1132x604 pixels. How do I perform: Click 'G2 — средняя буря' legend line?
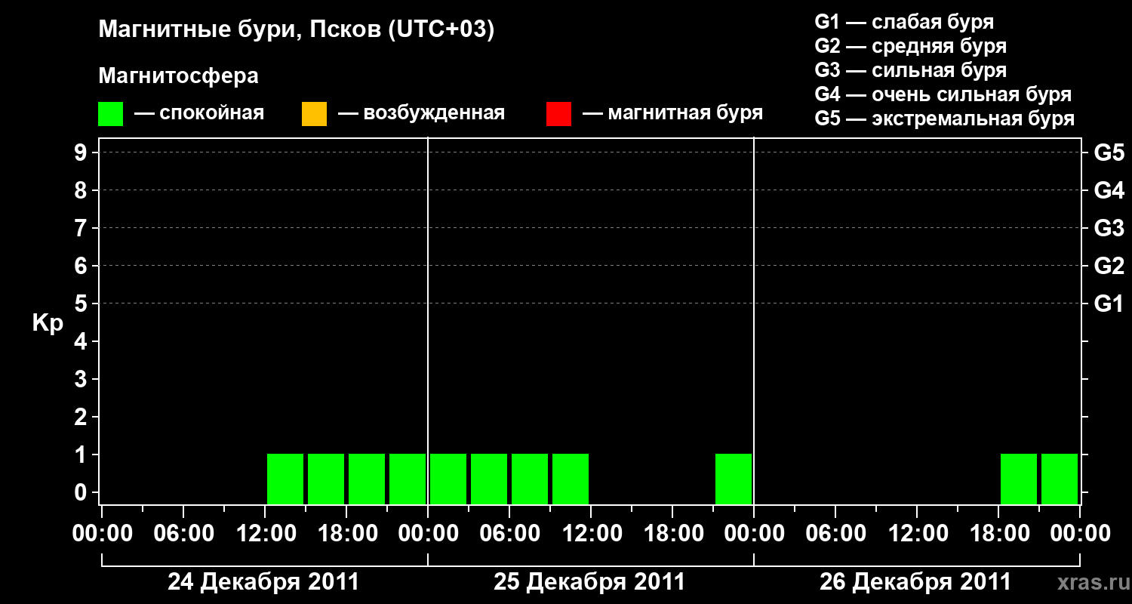coord(911,46)
